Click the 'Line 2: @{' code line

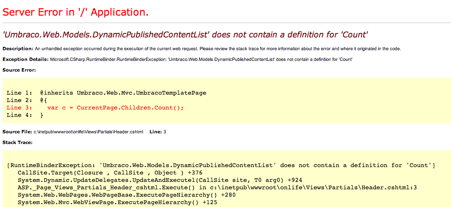coord(27,100)
